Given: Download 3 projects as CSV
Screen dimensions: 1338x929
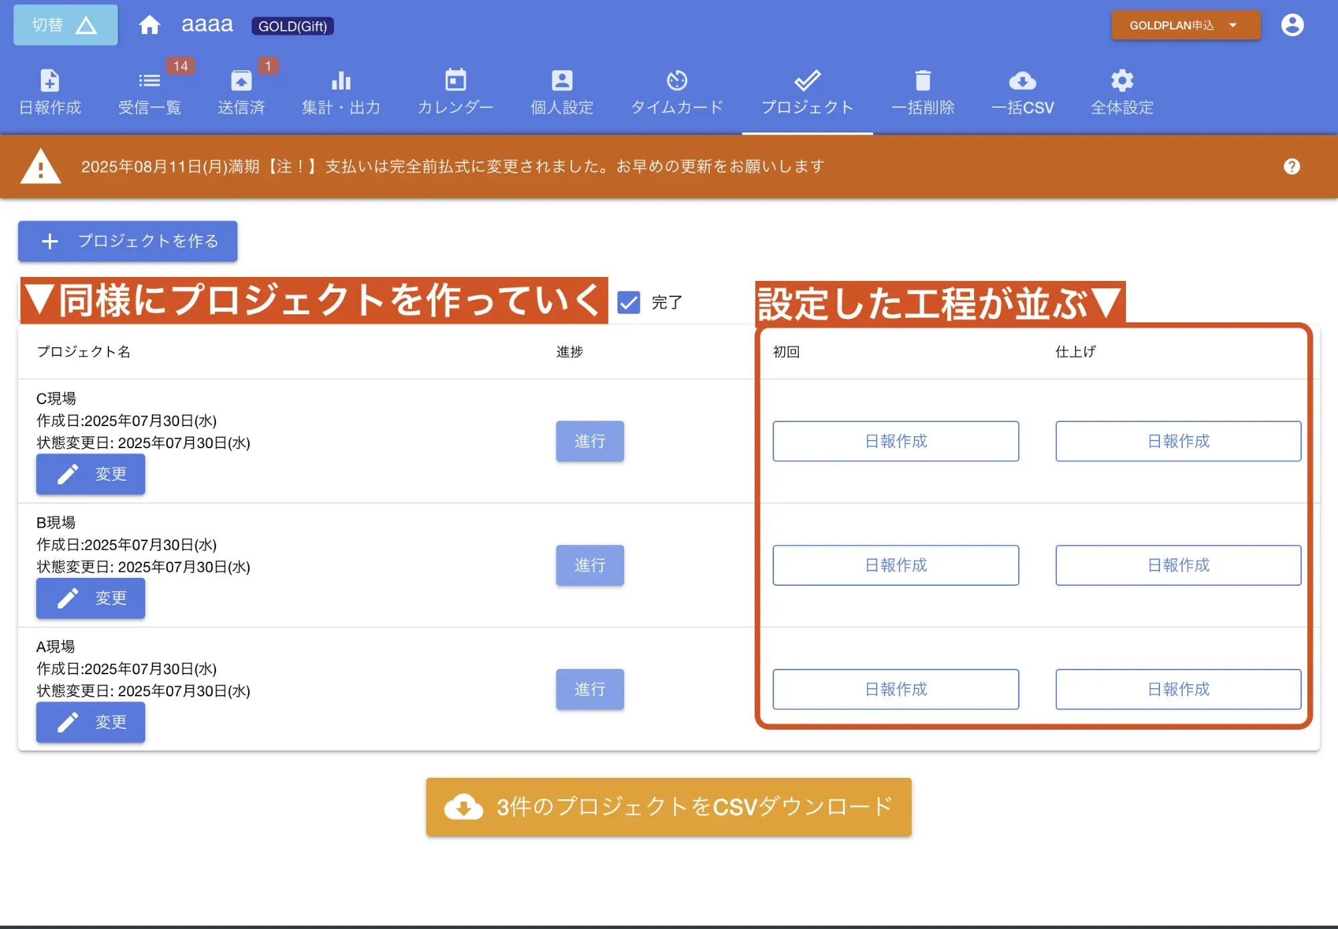Looking at the screenshot, I should click(x=668, y=807).
